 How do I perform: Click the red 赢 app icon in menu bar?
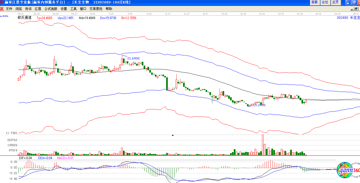[x=2, y=9]
